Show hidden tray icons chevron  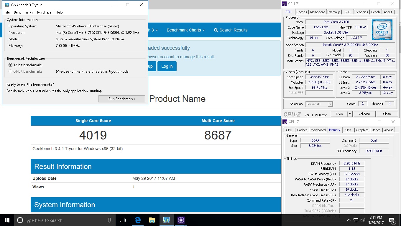(349, 220)
